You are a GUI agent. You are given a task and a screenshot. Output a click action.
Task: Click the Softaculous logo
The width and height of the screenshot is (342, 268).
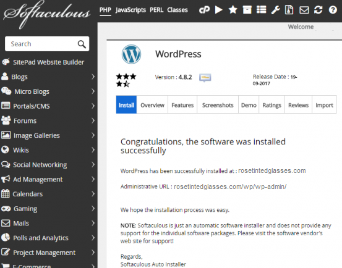pos(46,15)
